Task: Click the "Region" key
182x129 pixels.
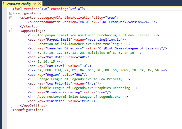Action: click(53, 75)
